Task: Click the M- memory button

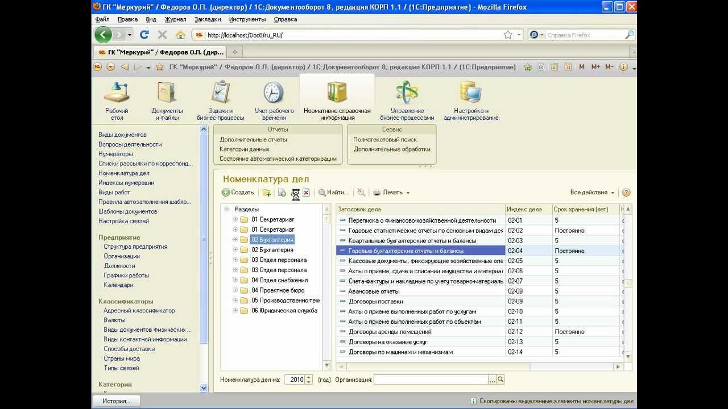Action: 609,67
